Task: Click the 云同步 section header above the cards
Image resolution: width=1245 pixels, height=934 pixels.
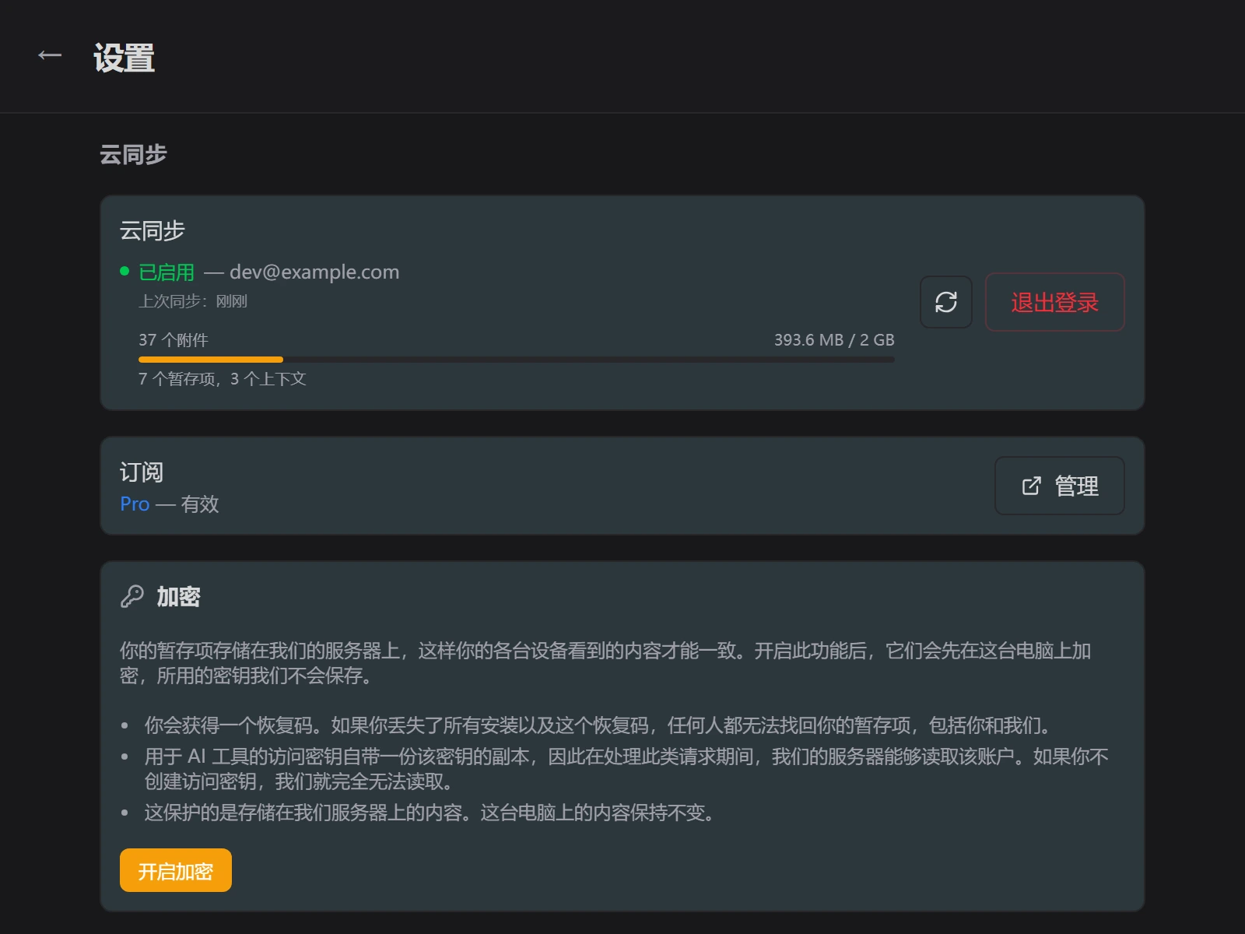Action: 133,155
